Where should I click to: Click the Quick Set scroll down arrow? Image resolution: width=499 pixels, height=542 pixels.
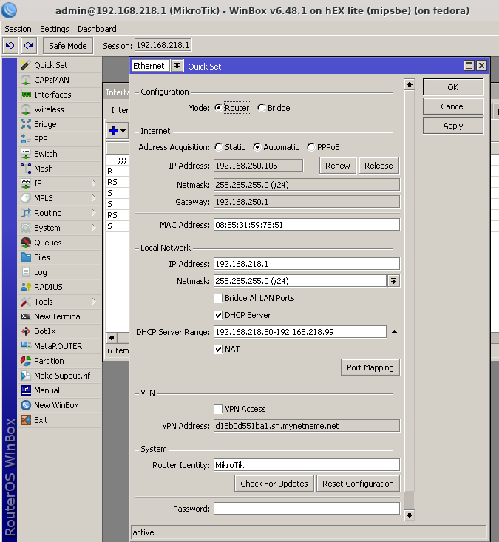click(410, 515)
